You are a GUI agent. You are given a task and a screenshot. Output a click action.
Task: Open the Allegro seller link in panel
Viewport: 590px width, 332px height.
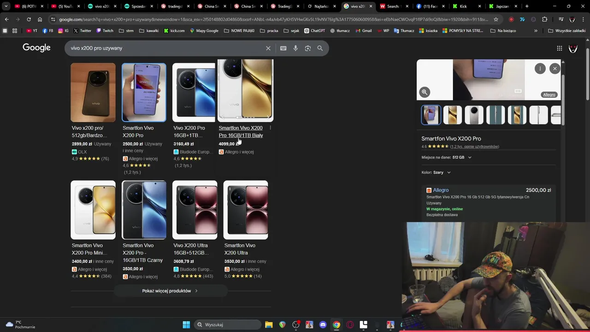coord(441,190)
